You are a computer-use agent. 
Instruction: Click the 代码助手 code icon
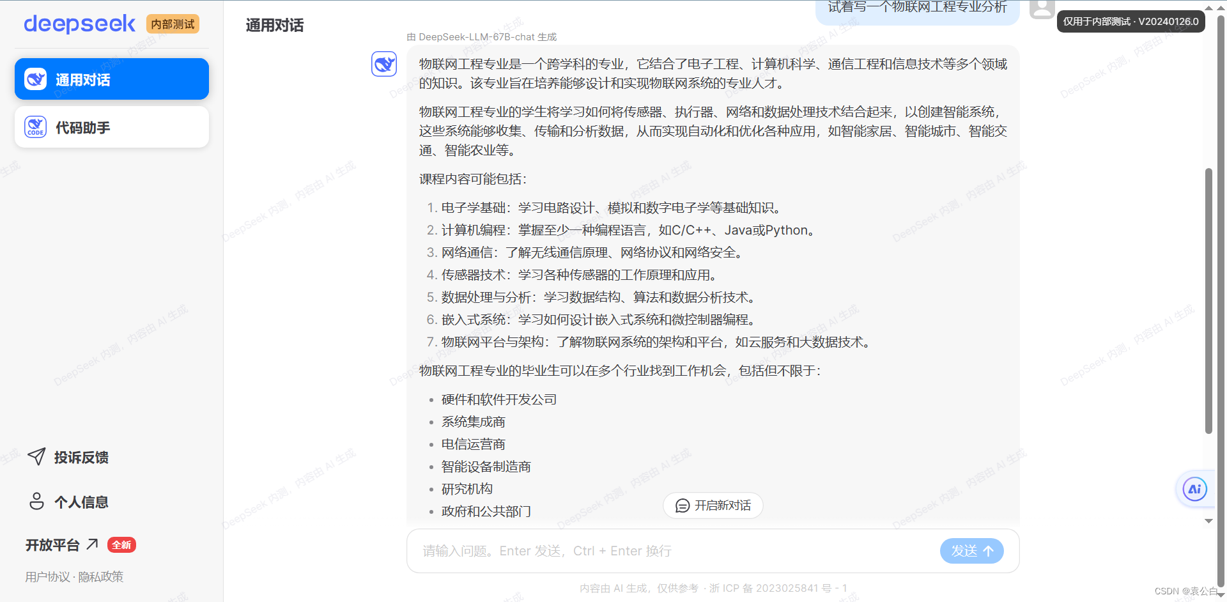36,127
